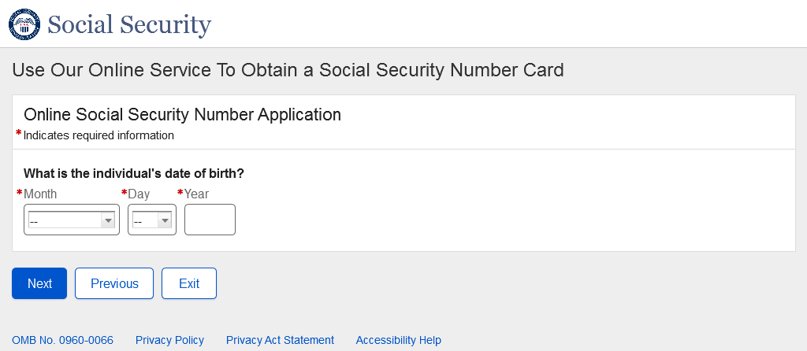View the Privacy Act Statement link
Screen dimensions: 807x351
280,340
